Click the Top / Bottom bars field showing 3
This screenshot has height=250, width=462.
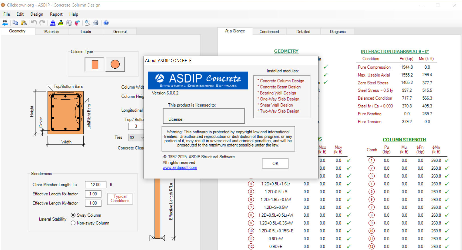(136, 126)
